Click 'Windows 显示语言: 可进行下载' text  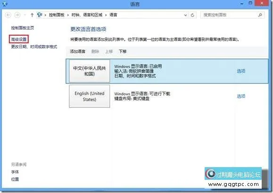point(142,94)
